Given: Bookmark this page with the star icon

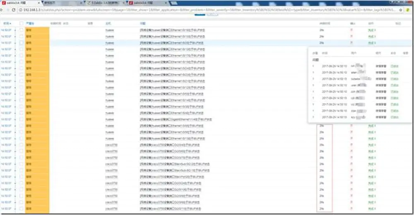Looking at the screenshot, I should [x=400, y=10].
